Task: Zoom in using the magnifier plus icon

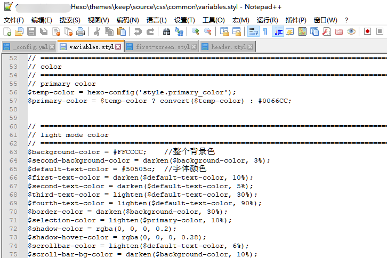Action: 195,31
